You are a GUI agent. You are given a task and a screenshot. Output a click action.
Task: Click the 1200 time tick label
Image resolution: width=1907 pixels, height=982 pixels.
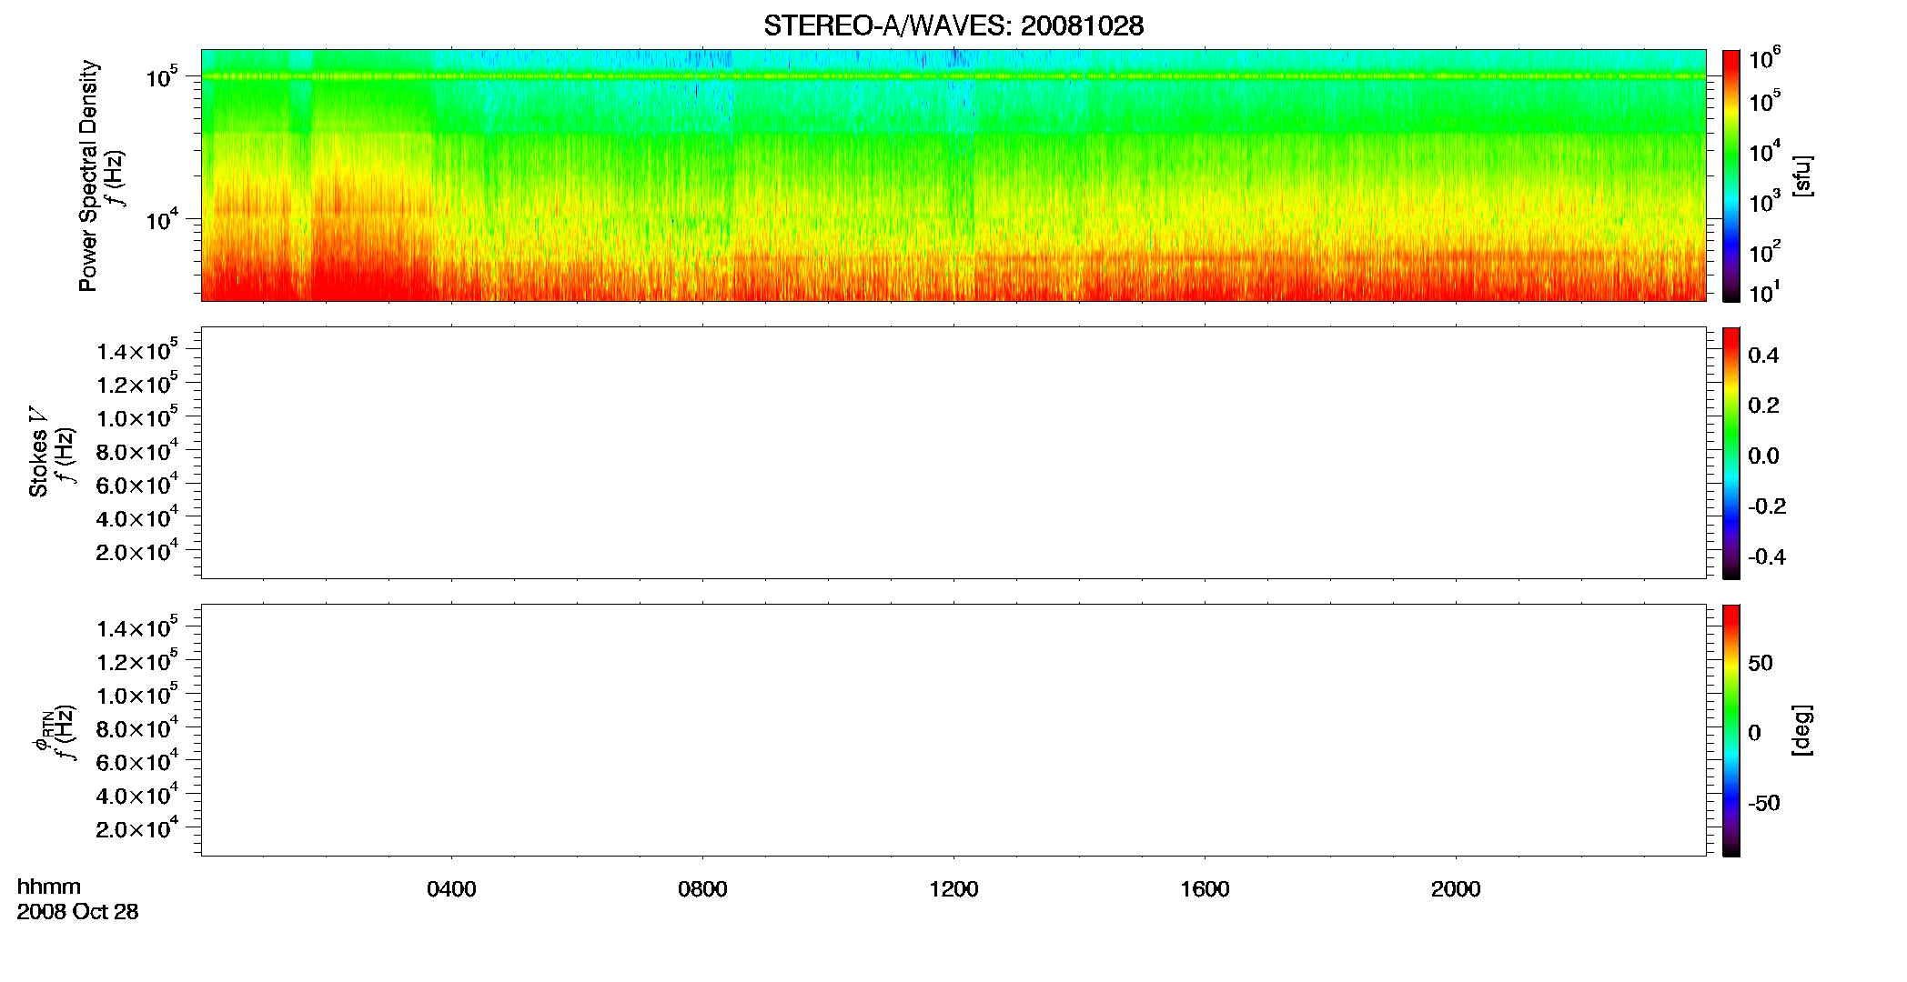(953, 889)
